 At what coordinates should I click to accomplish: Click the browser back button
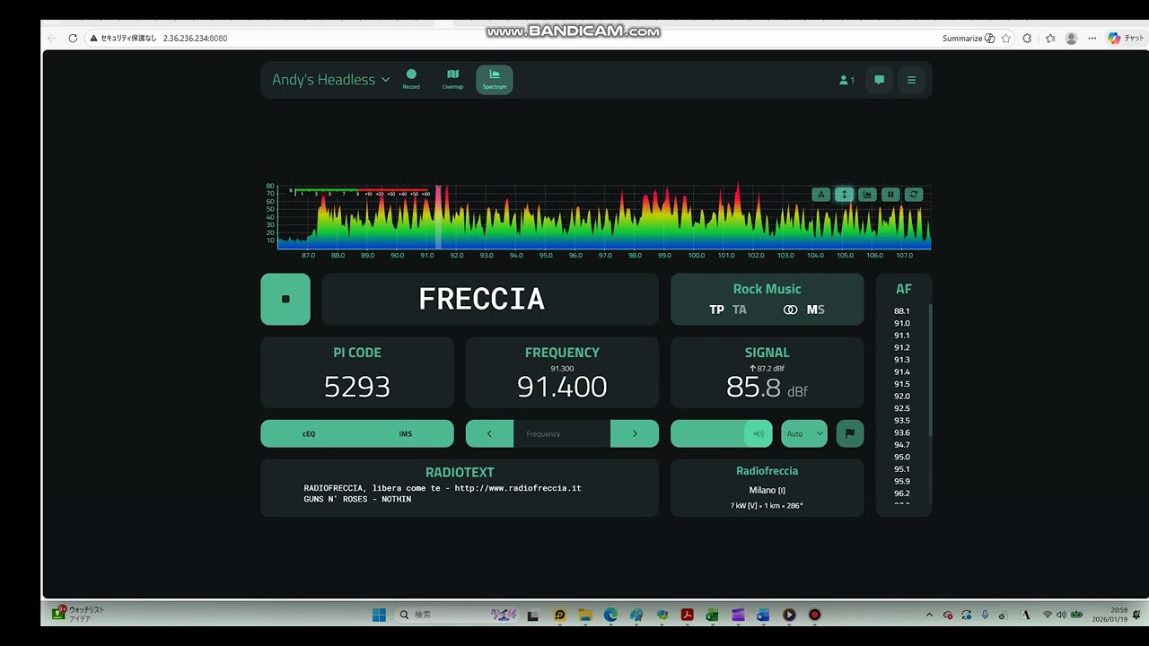coord(52,39)
